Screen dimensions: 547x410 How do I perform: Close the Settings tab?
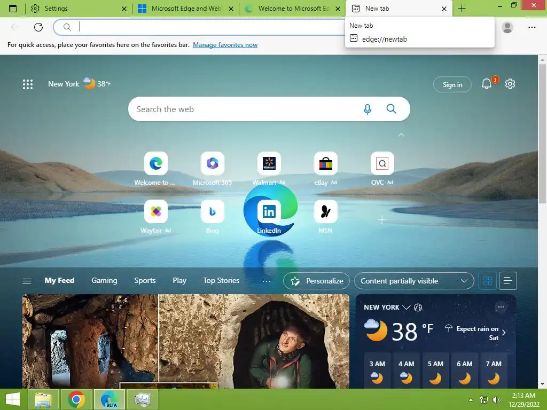click(124, 9)
